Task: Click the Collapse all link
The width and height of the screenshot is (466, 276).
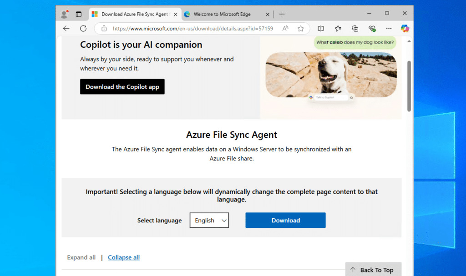Action: click(124, 257)
